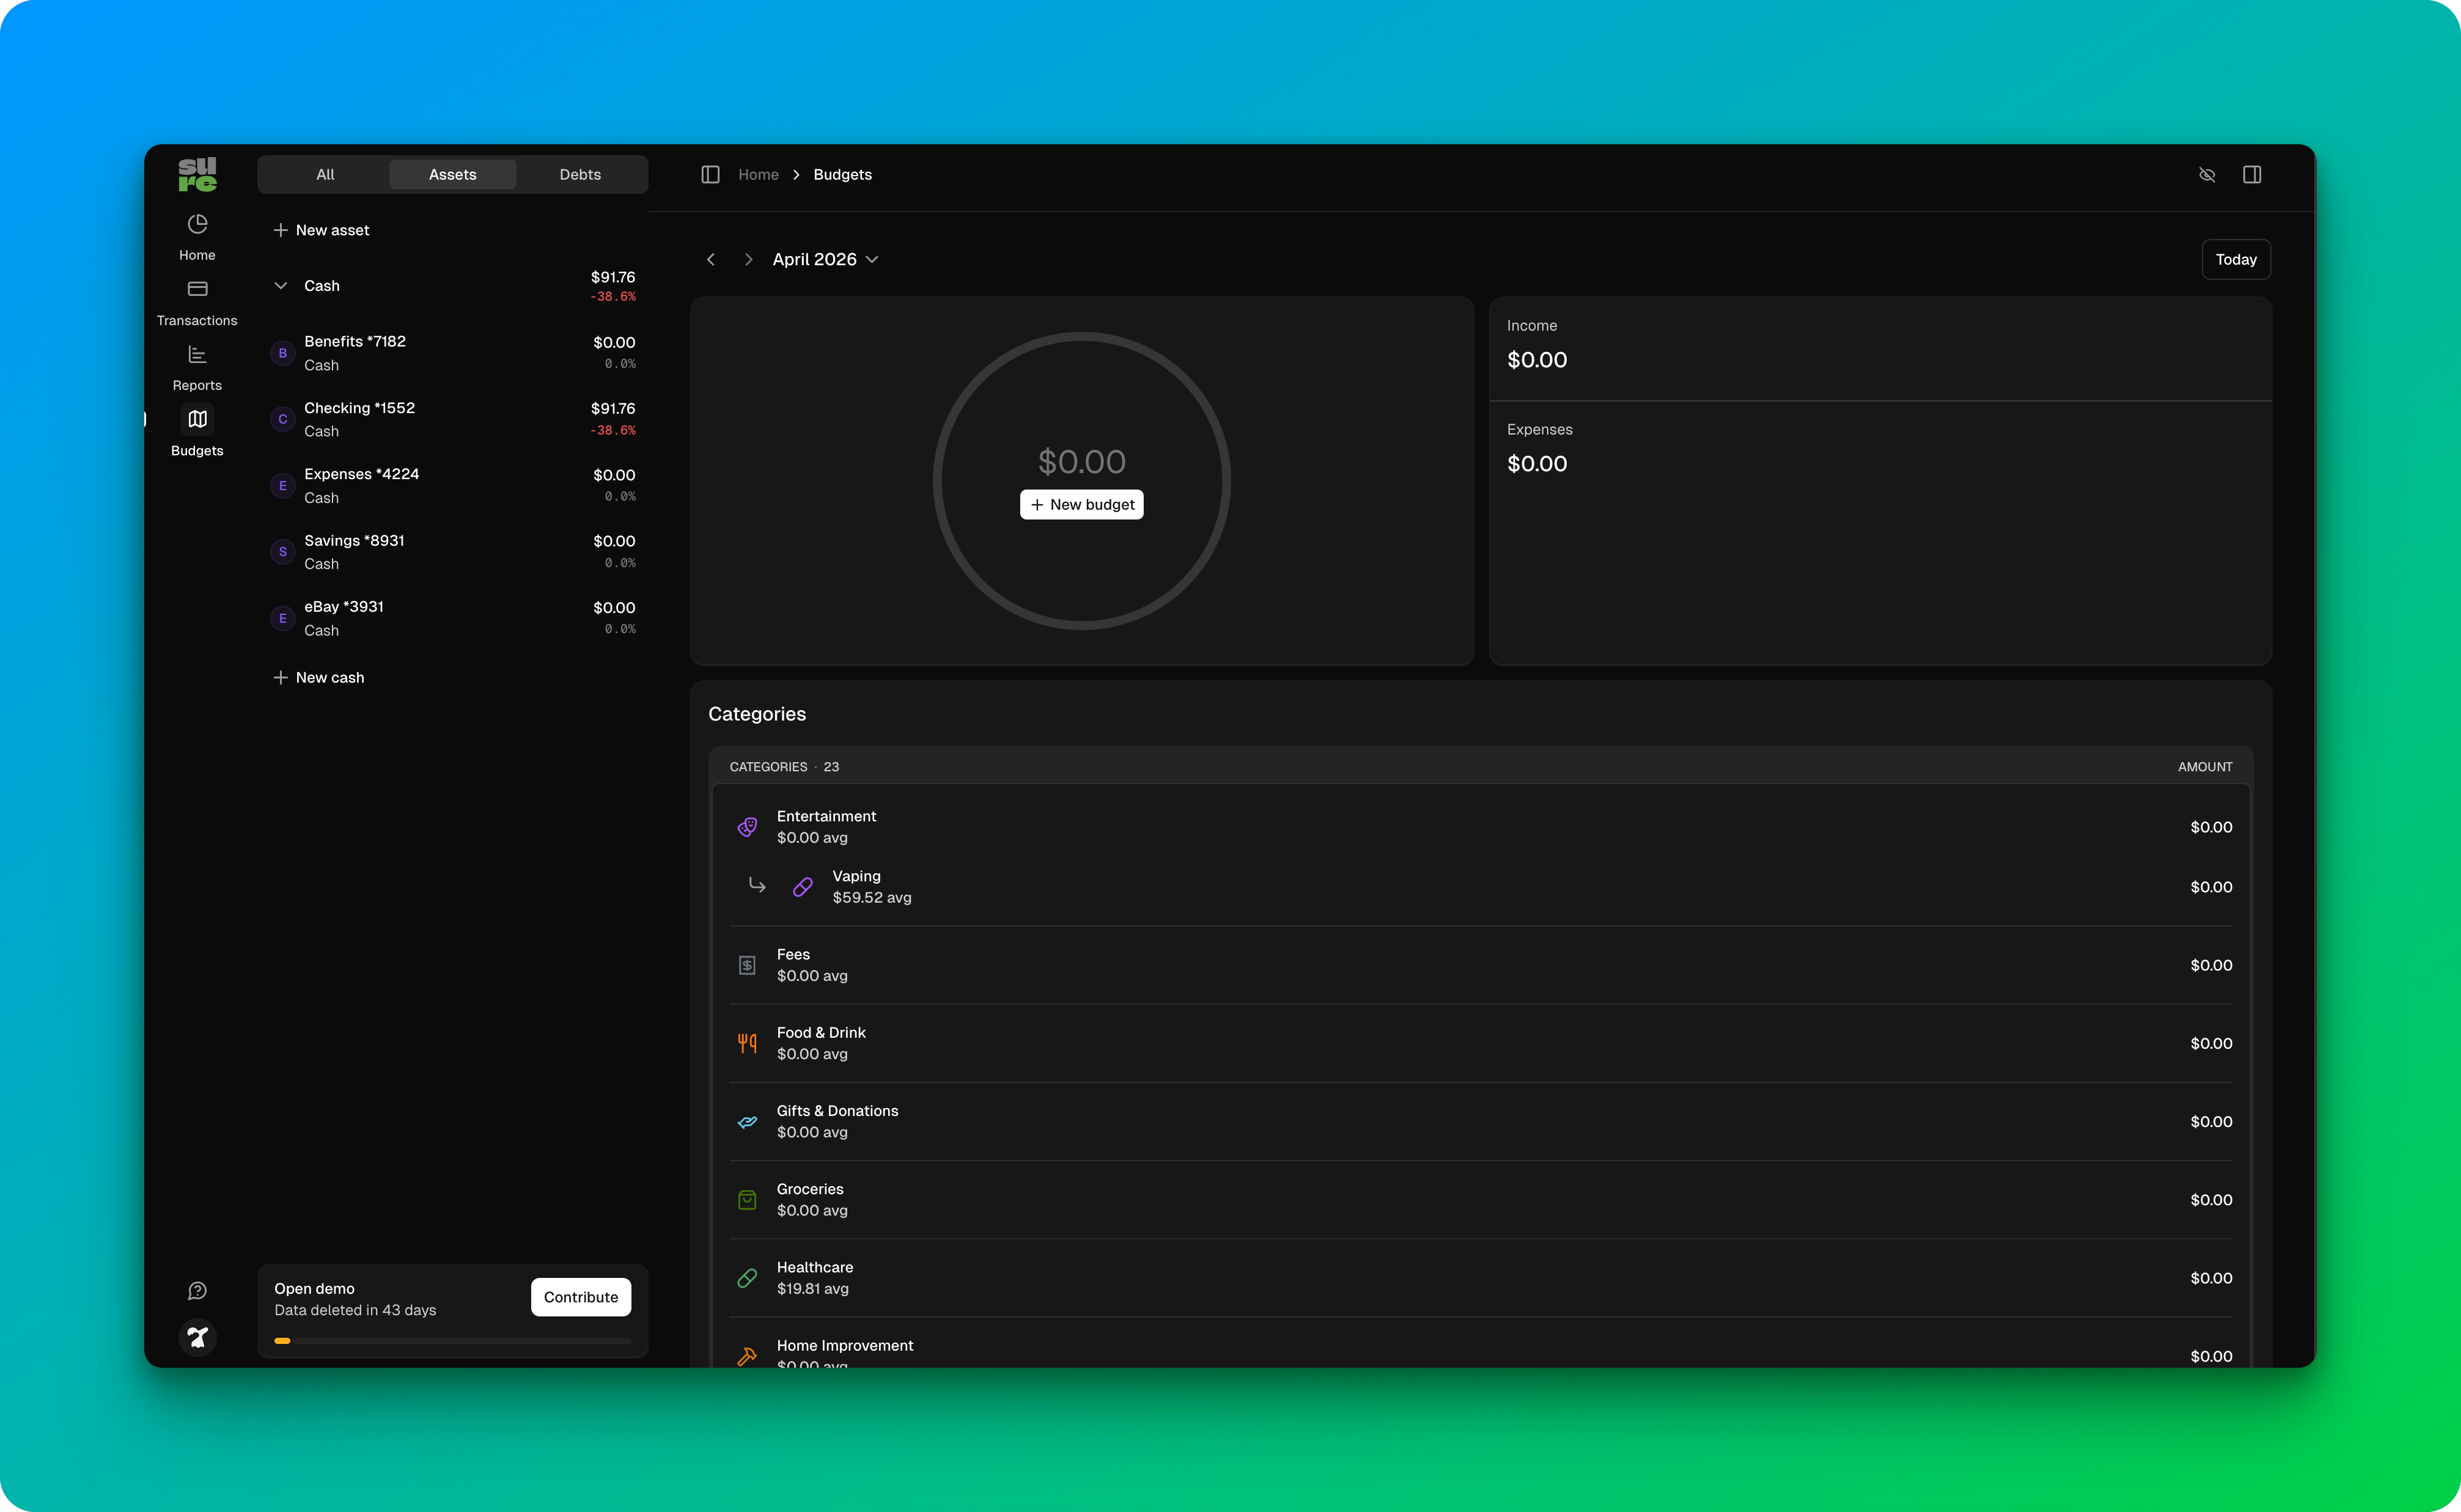Image resolution: width=2461 pixels, height=1512 pixels.
Task: Click the Food & Drink category name
Action: pyautogui.click(x=821, y=1033)
